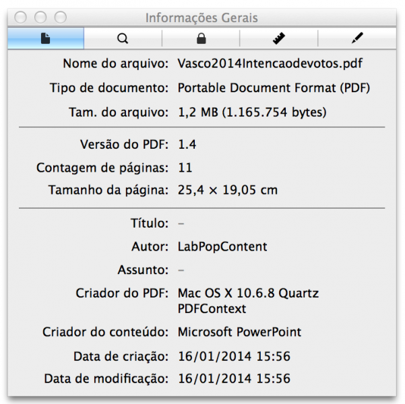The width and height of the screenshot is (405, 404).
Task: Click the Portable Document Format (PDF) text
Action: [274, 88]
